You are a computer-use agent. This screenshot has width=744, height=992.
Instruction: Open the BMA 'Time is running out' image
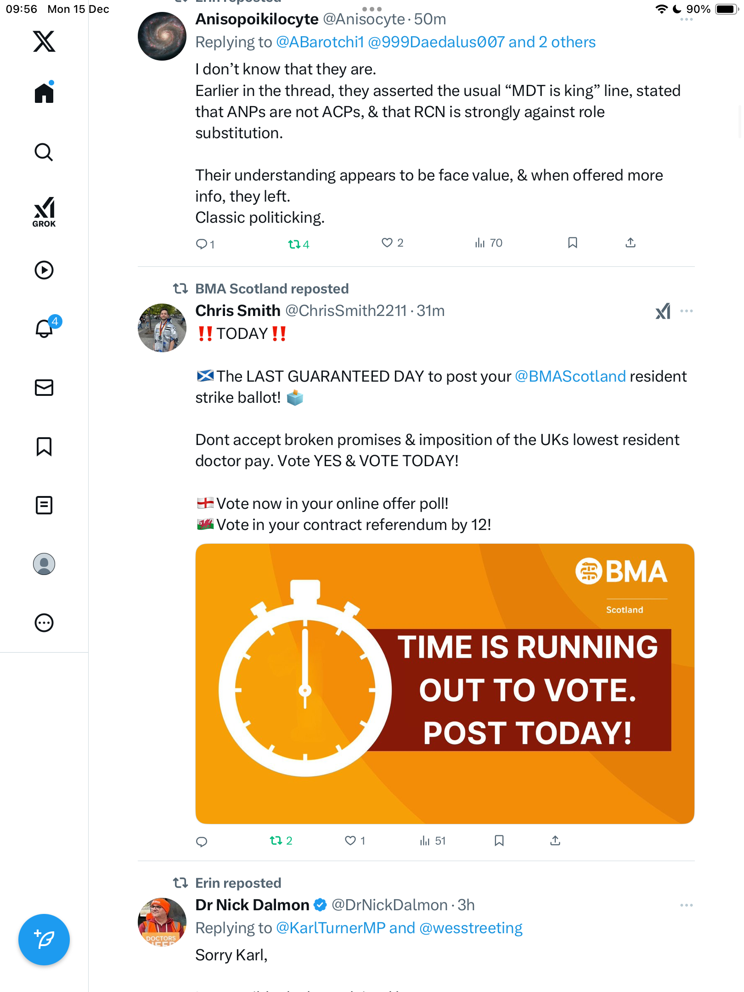tap(445, 683)
